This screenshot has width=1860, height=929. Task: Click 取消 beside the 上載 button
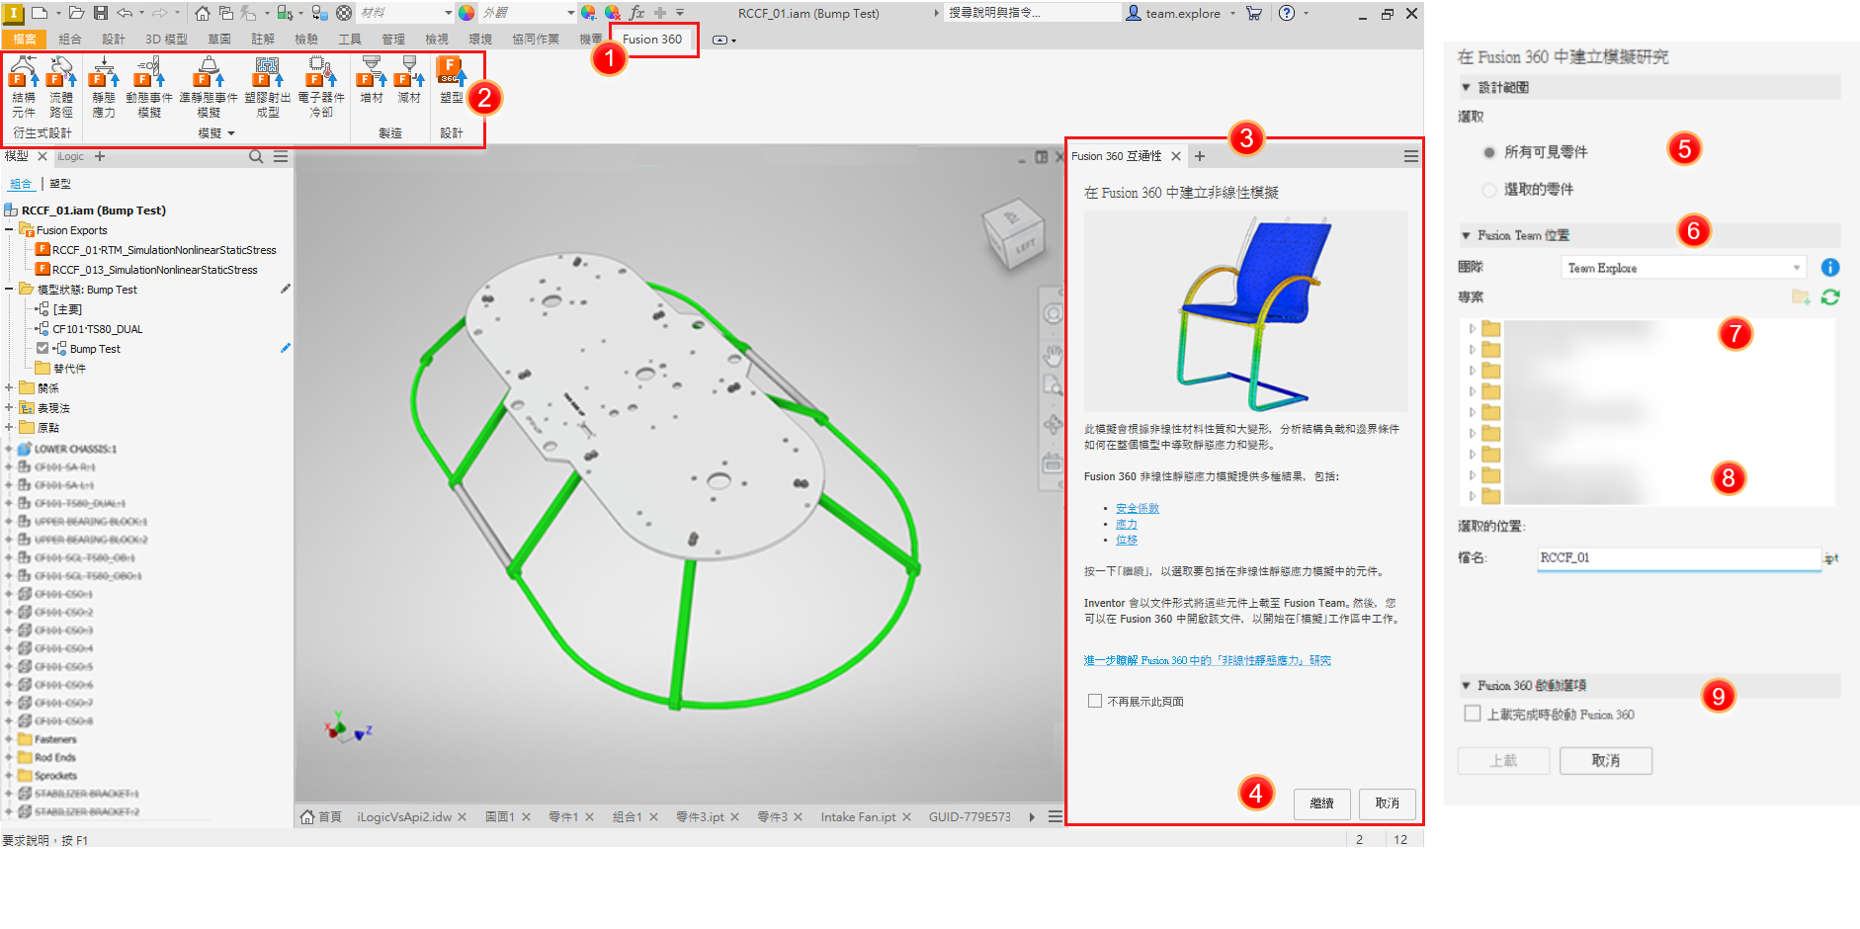pyautogui.click(x=1606, y=760)
